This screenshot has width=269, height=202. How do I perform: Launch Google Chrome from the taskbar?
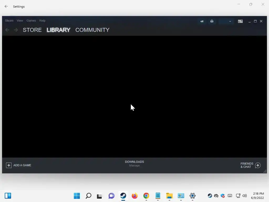pyautogui.click(x=146, y=196)
